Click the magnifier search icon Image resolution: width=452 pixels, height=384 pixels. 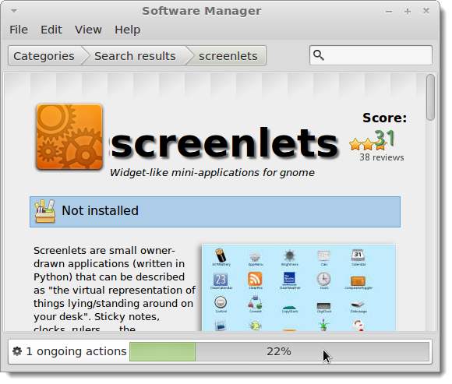[x=319, y=55]
